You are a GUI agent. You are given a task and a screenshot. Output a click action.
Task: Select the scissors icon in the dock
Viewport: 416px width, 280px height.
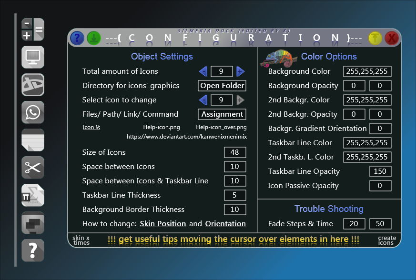coord(32,168)
